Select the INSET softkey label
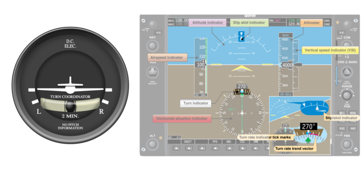The image size is (363, 170). pyautogui.click(x=188, y=142)
